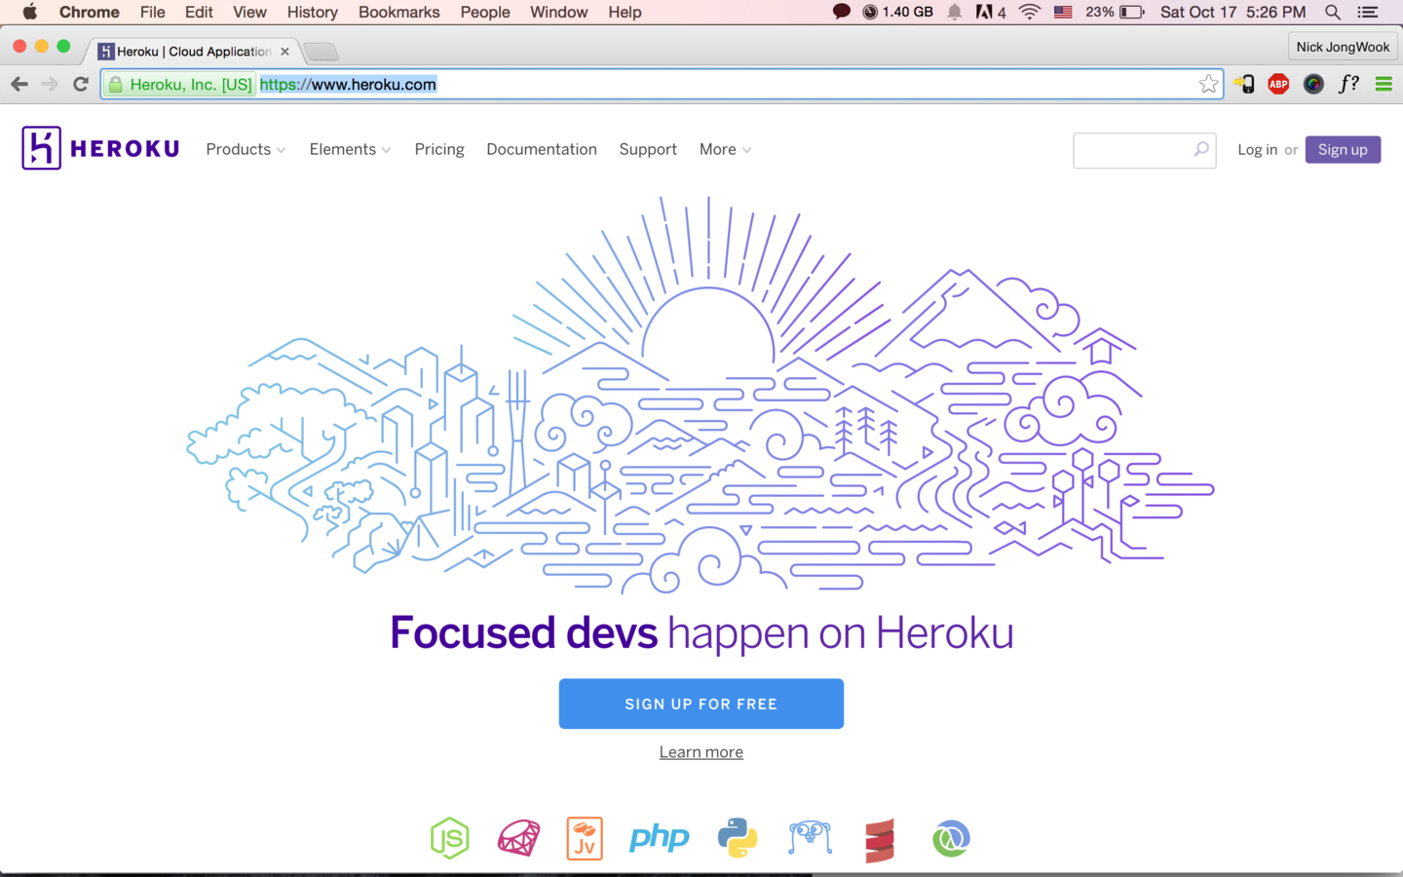The image size is (1403, 877).
Task: Click the Learn more link
Action: (701, 752)
